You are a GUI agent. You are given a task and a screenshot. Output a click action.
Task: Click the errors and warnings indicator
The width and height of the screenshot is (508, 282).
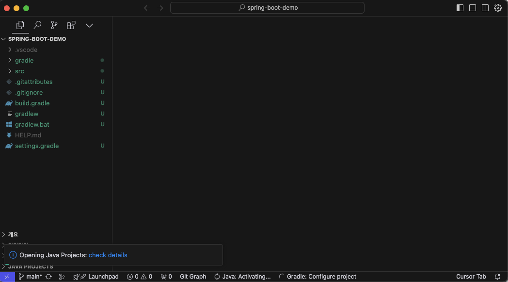(x=139, y=276)
